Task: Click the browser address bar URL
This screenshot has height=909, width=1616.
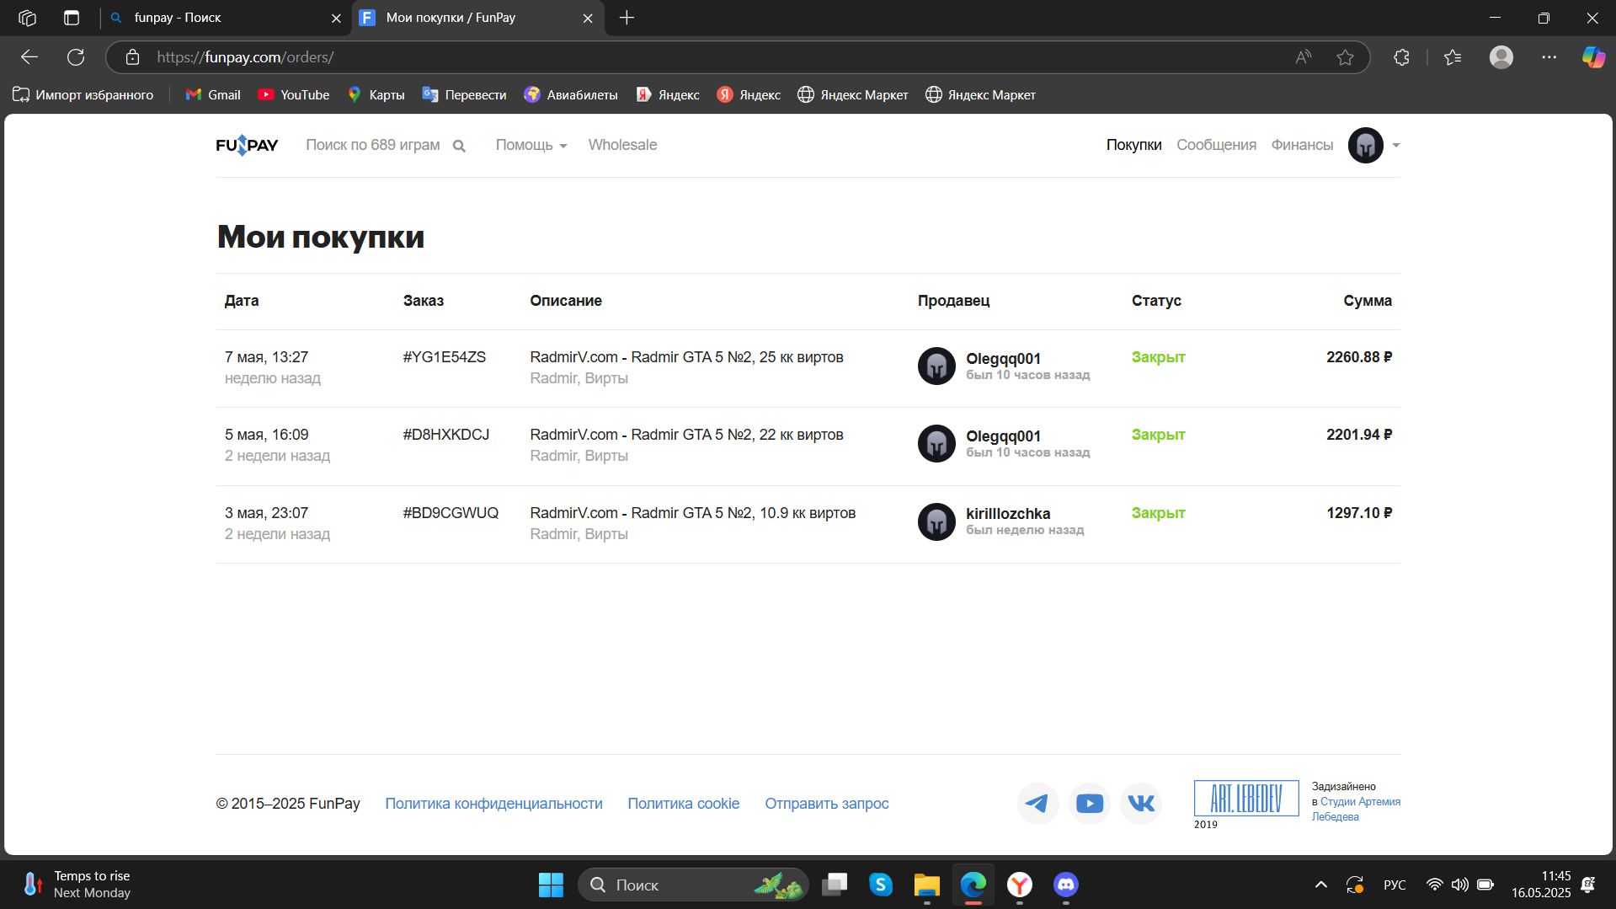Action: 245,57
